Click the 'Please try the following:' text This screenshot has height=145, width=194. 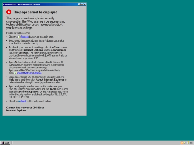click(18, 33)
